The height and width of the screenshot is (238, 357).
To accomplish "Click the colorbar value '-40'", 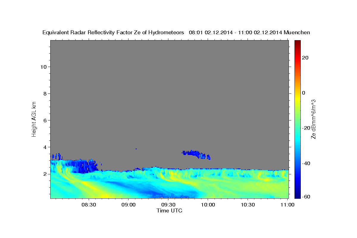I will 306,163.
